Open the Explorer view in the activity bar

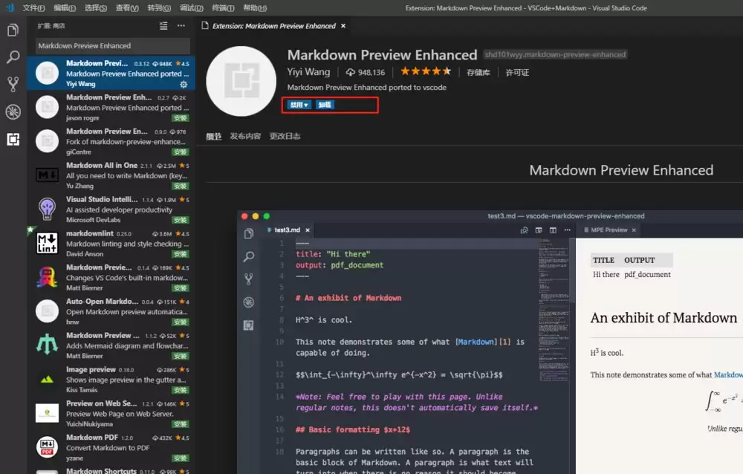click(x=12, y=30)
